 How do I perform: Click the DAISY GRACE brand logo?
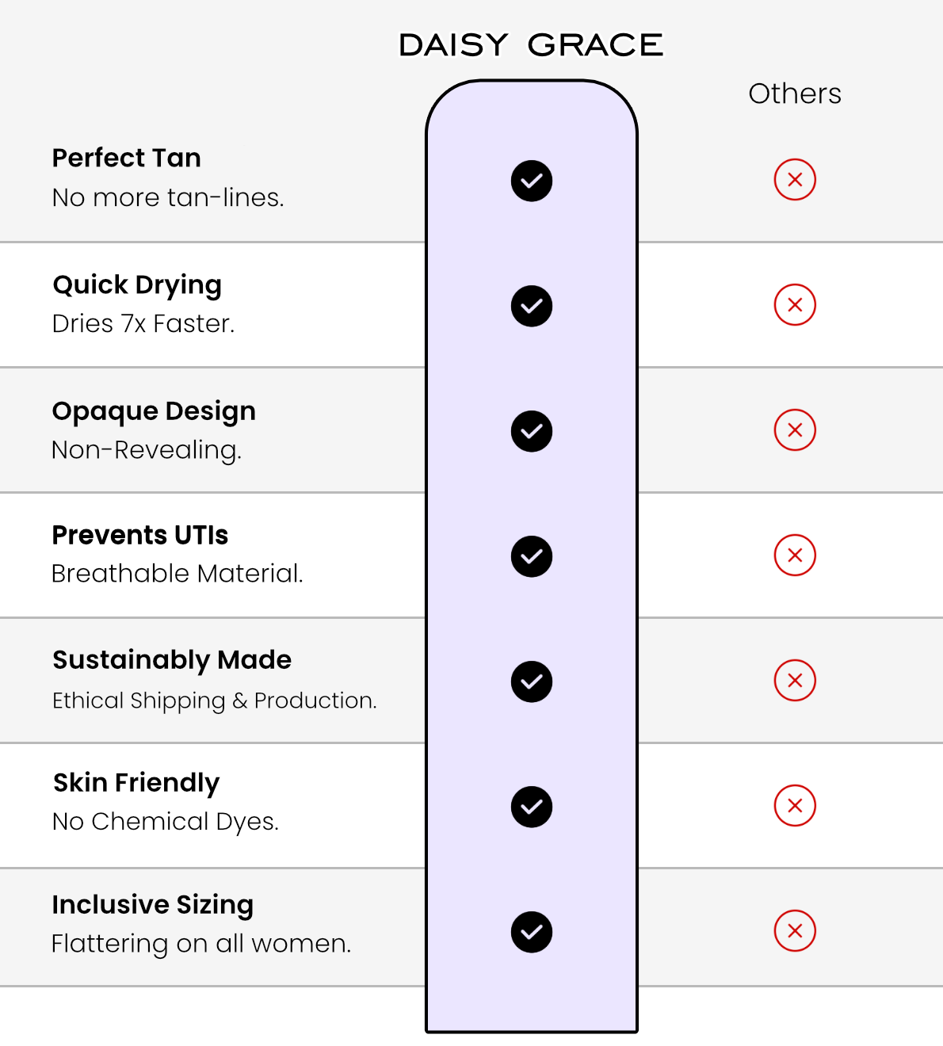[531, 45]
